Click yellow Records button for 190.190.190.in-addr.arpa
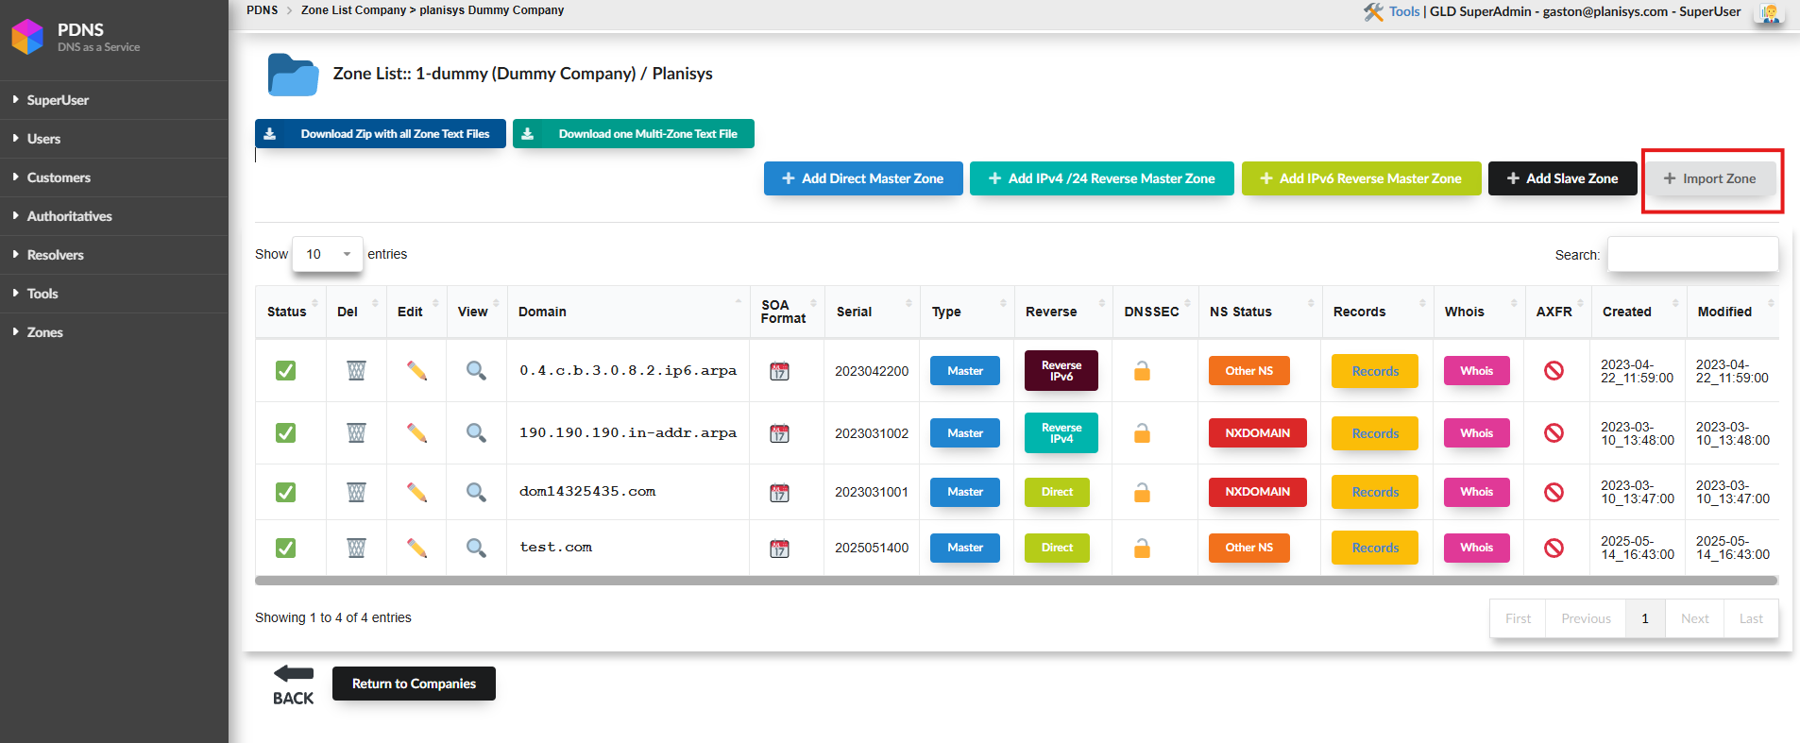Image resolution: width=1800 pixels, height=743 pixels. click(1374, 434)
